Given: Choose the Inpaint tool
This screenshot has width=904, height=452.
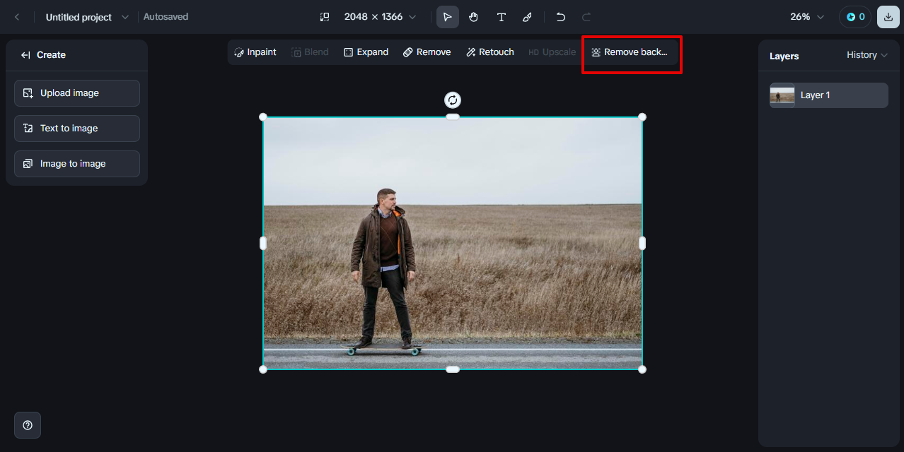Looking at the screenshot, I should tap(255, 52).
